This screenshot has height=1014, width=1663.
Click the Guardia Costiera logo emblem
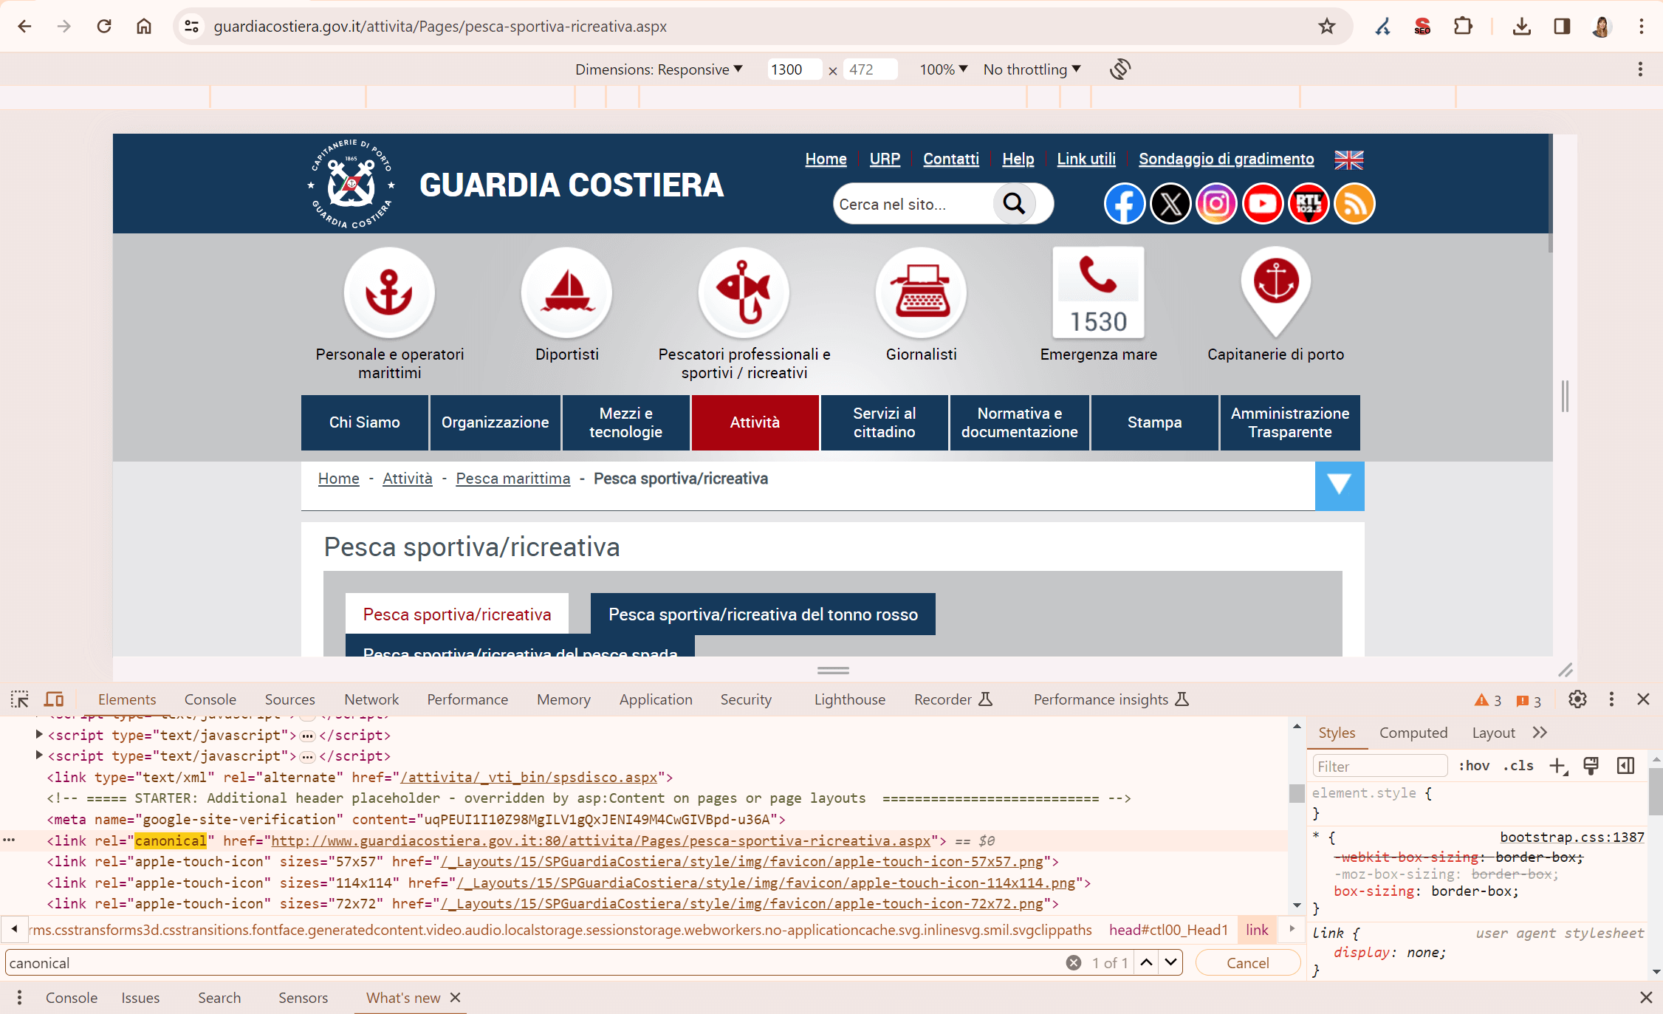coord(352,185)
